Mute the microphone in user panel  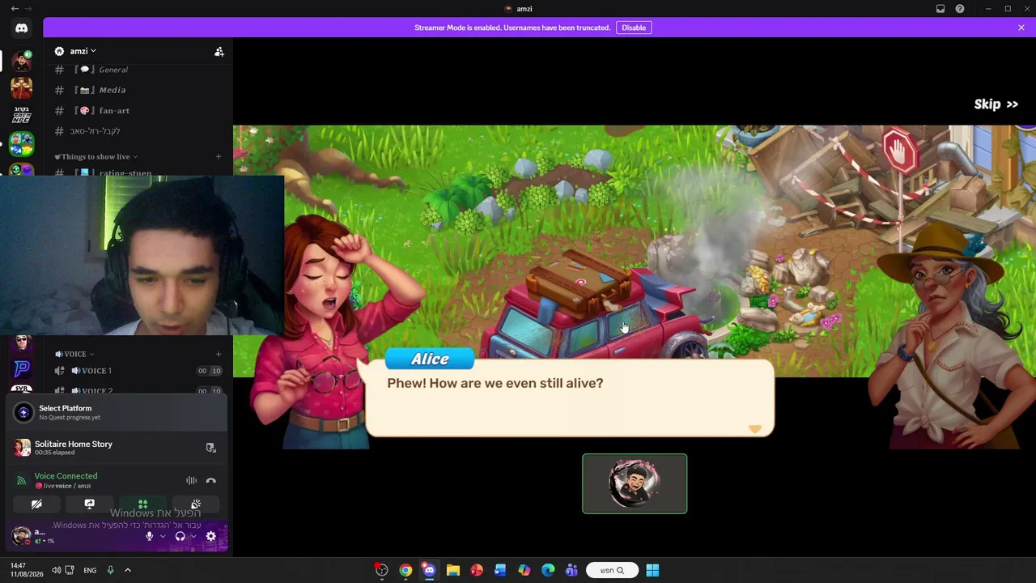149,536
